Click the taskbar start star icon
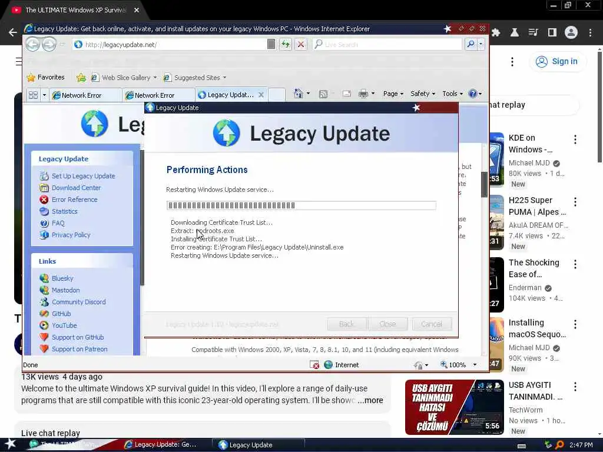The width and height of the screenshot is (603, 452). [x=10, y=444]
